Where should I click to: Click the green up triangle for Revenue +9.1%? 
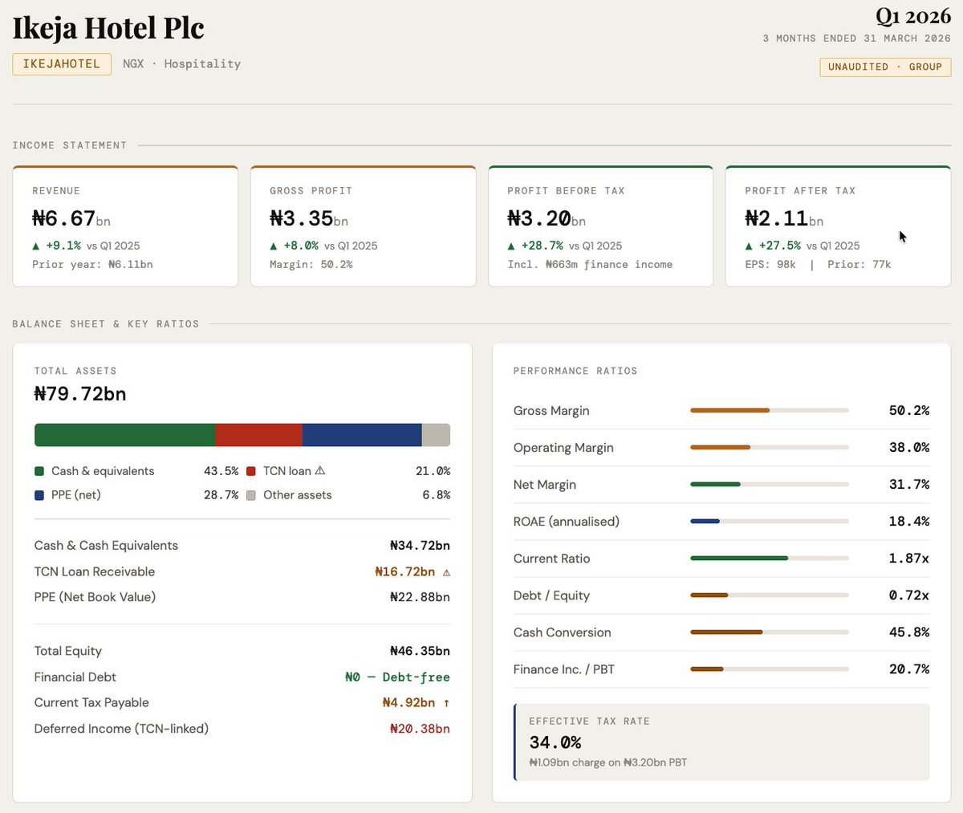(36, 246)
